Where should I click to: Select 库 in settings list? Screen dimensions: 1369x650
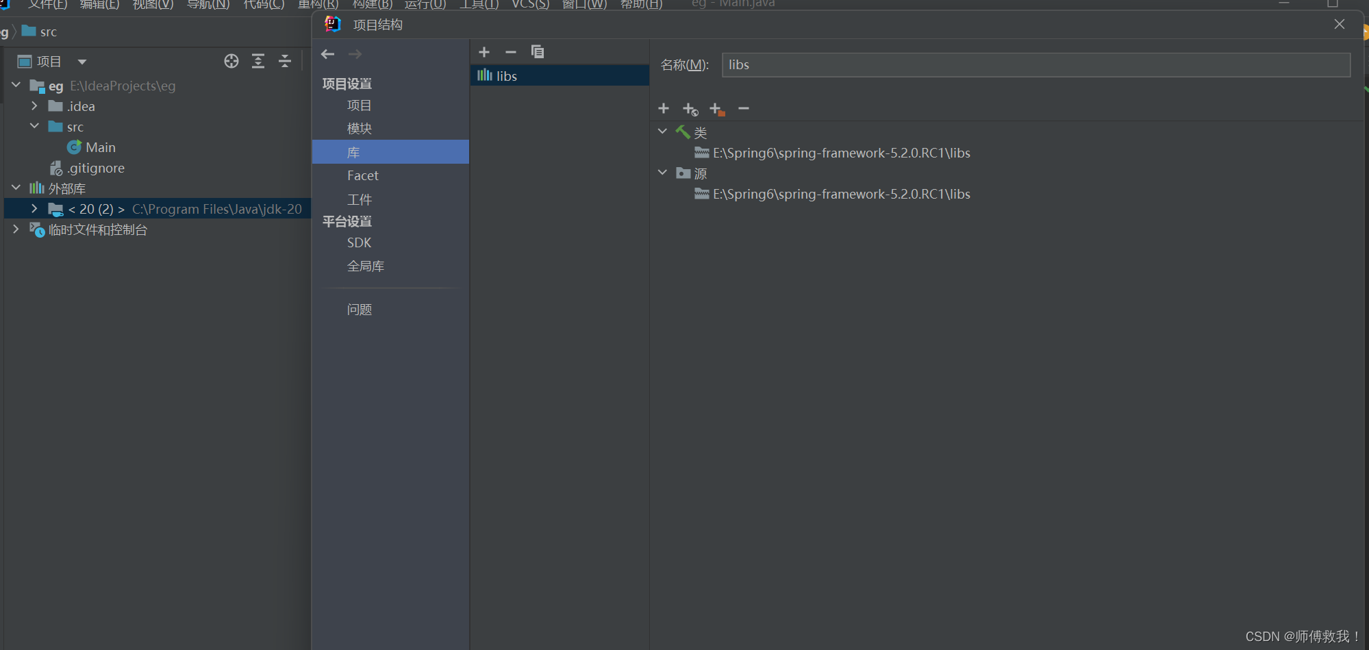click(x=390, y=152)
